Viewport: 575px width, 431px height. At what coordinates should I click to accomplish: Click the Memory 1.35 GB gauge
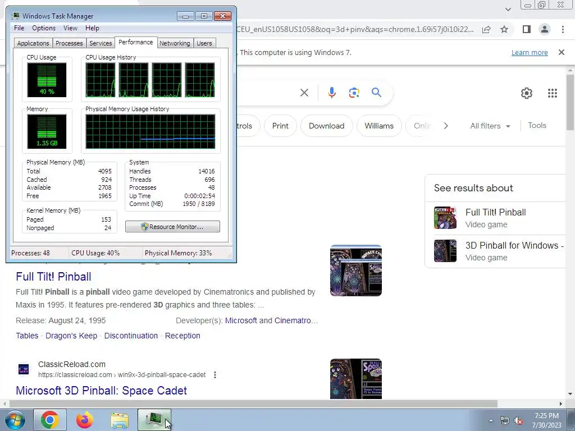click(x=47, y=131)
